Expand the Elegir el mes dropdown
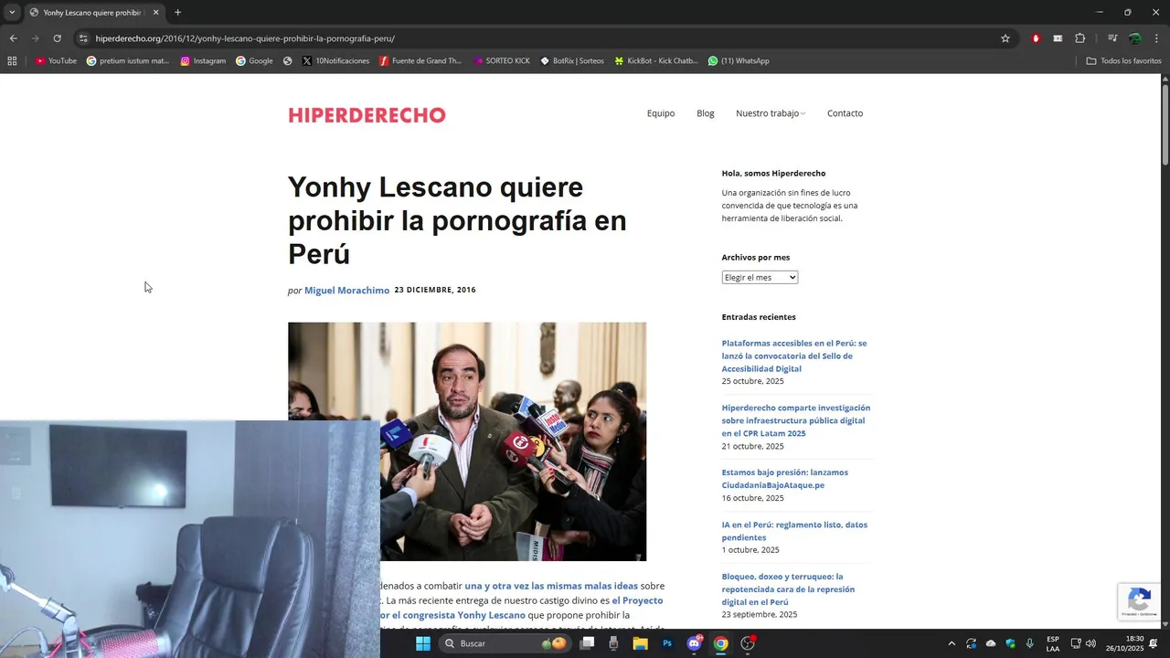This screenshot has width=1170, height=658. 760,277
